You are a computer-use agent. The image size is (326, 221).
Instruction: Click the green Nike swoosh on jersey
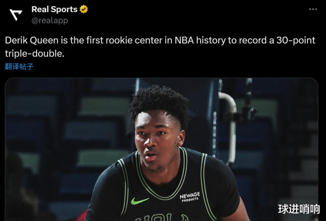point(139,201)
